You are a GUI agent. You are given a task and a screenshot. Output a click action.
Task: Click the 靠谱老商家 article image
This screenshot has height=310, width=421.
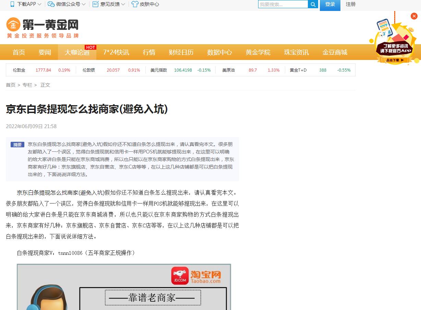click(124, 287)
